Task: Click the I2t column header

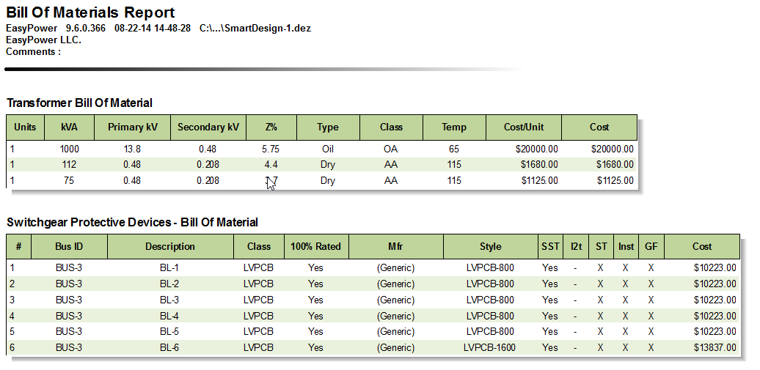Action: pos(575,246)
